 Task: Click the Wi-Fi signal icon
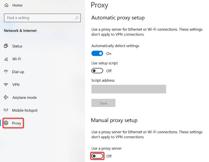click(x=6, y=59)
